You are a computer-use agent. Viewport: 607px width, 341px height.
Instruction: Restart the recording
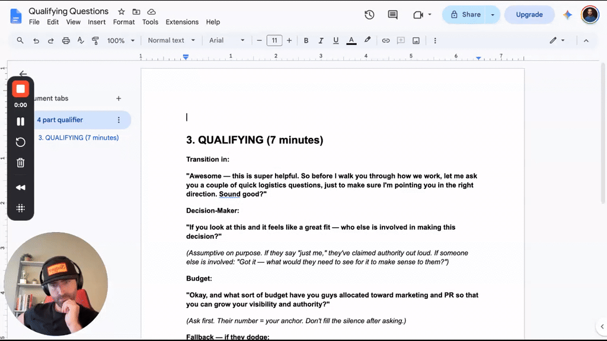coord(21,142)
